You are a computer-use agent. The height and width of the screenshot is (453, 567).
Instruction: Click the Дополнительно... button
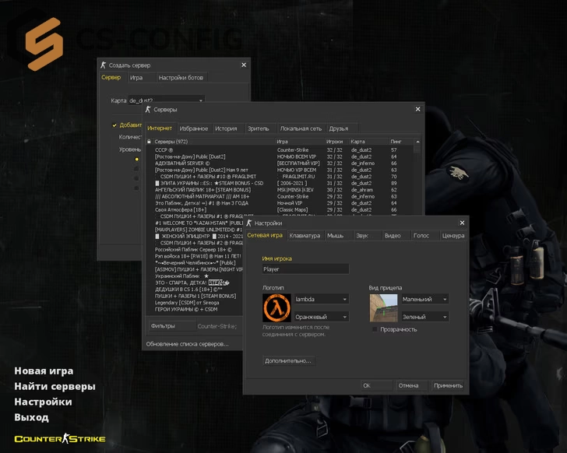(288, 360)
